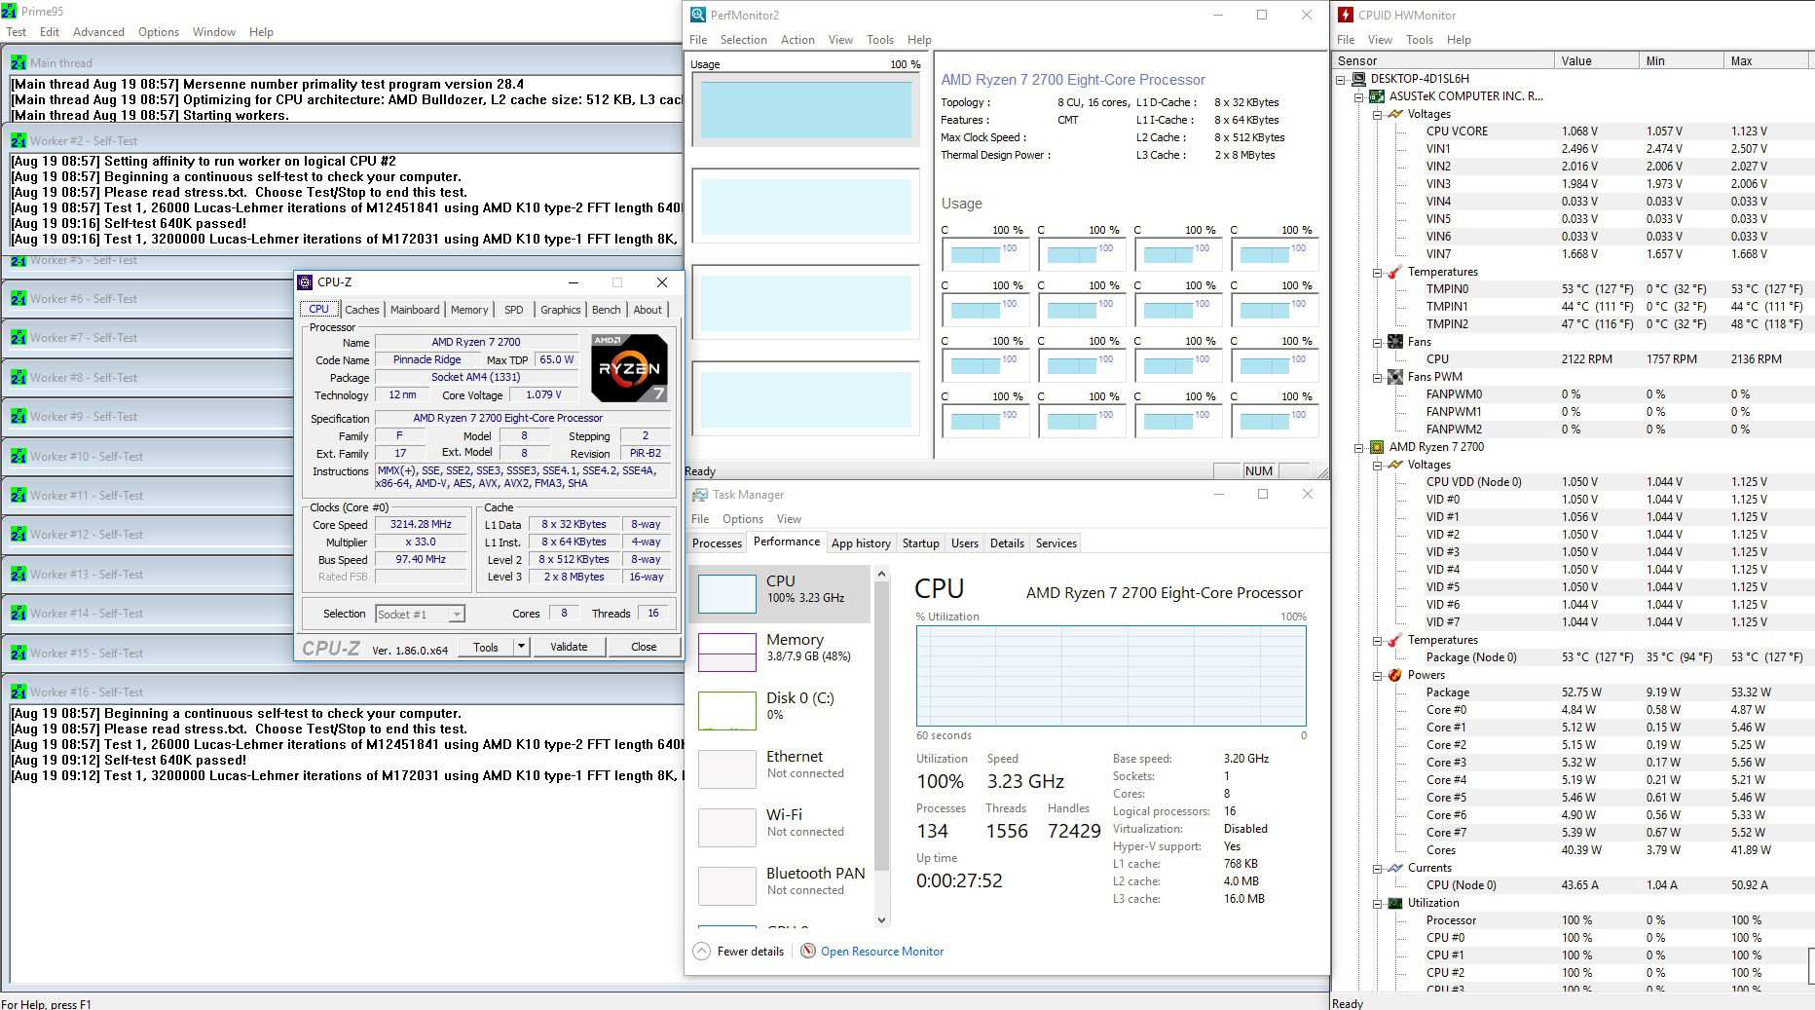Switch to the Processes tab in Task Manager
Screen dimensions: 1815x1010
717,543
